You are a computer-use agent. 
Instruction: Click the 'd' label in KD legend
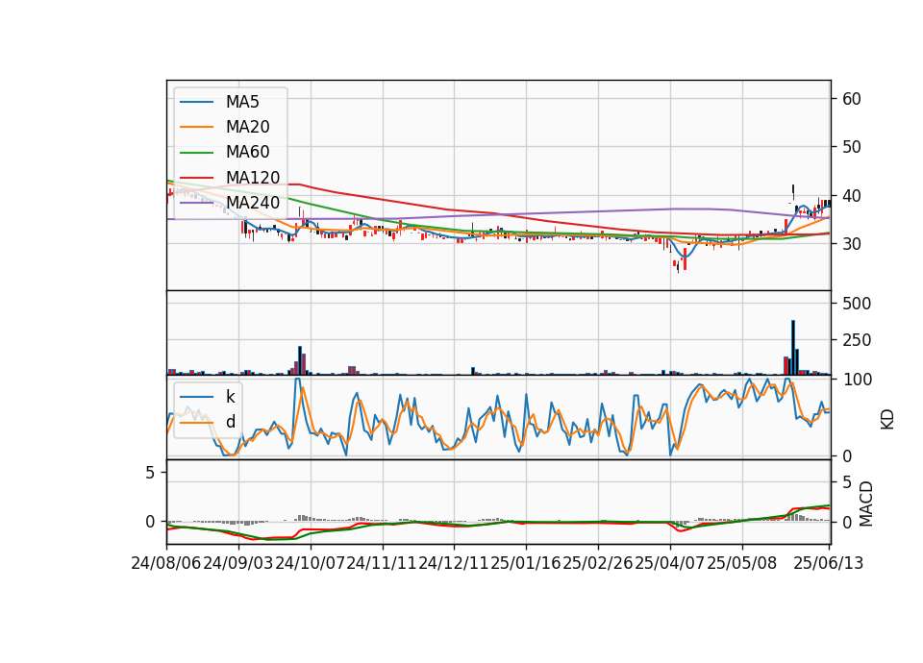click(230, 422)
